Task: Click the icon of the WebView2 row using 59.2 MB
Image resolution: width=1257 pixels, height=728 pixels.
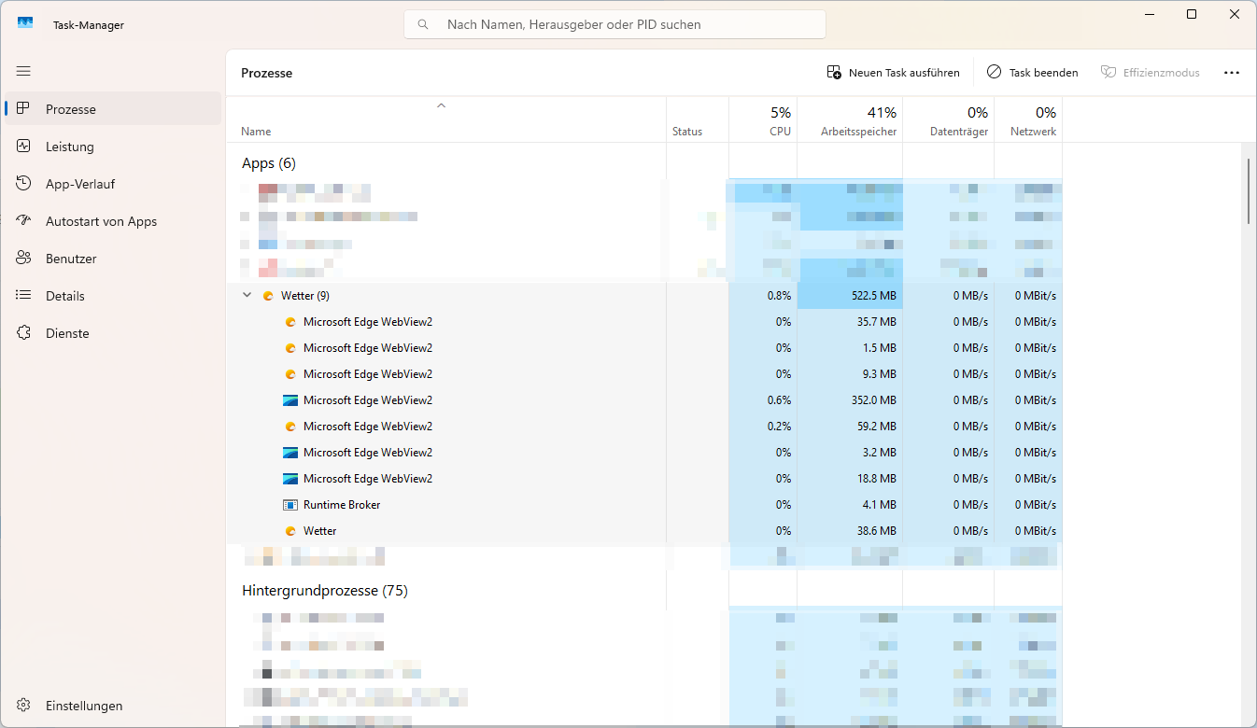Action: pos(290,427)
